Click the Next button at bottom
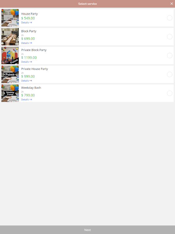Viewport: 175px width, 234px height. (x=87, y=230)
